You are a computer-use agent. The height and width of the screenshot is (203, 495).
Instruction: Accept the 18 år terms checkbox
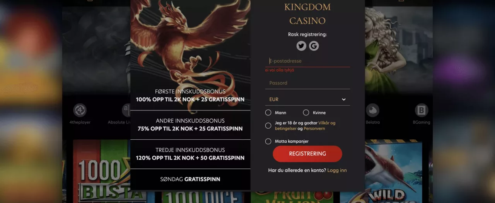268,125
